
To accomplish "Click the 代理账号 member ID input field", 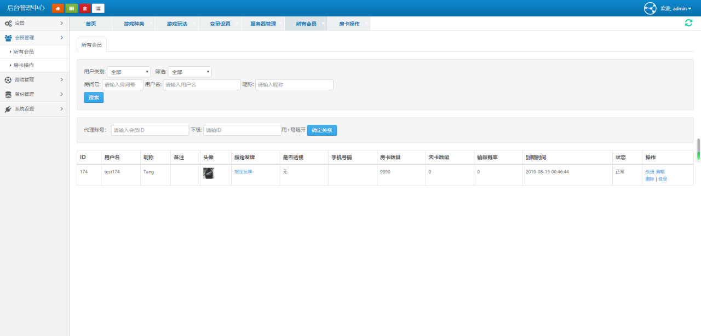I will tap(150, 130).
